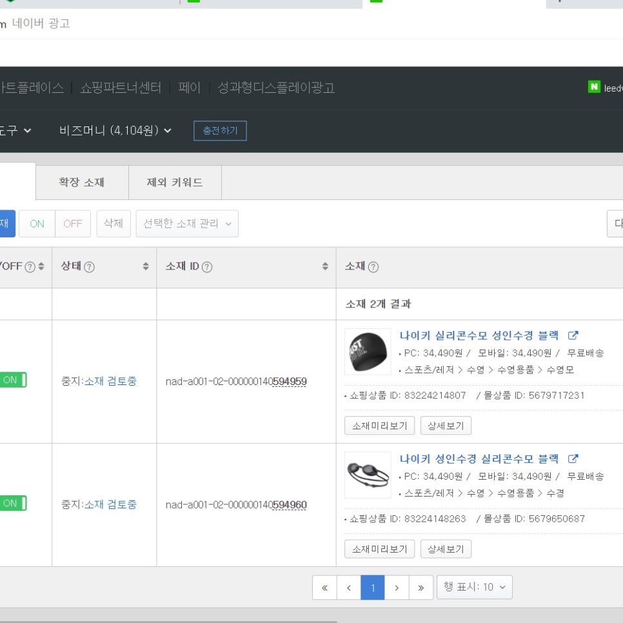This screenshot has height=623, width=623.
Task: Click the partially visible blue 소재 button
Action: pos(8,224)
